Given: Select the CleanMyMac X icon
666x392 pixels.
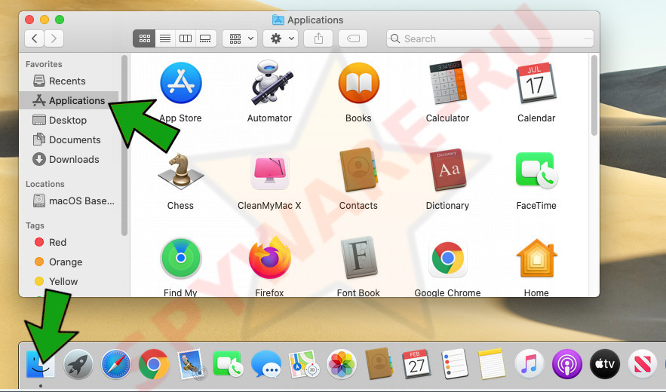Looking at the screenshot, I should pyautogui.click(x=270, y=172).
